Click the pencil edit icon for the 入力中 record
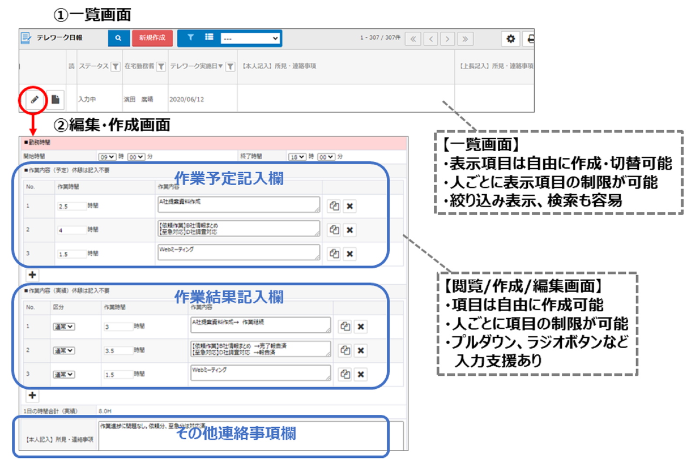 tap(34, 100)
